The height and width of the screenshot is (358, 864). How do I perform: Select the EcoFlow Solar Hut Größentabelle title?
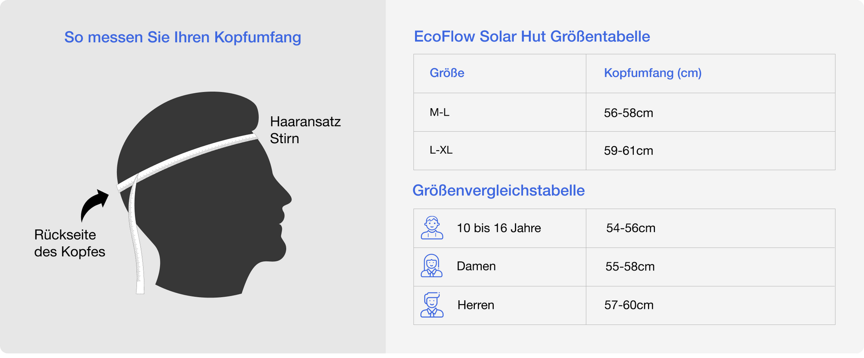click(532, 37)
